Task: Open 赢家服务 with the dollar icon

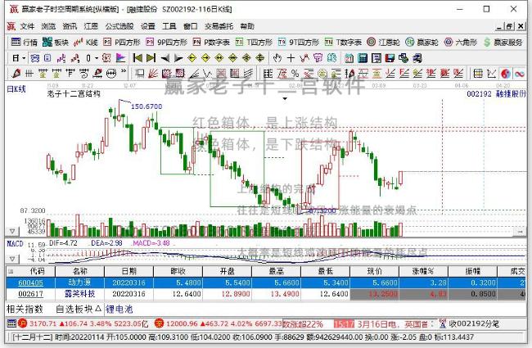Action: click(503, 42)
